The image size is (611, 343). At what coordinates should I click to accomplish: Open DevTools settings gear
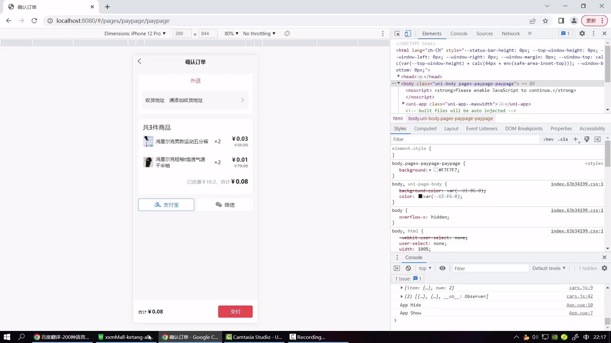click(x=582, y=34)
